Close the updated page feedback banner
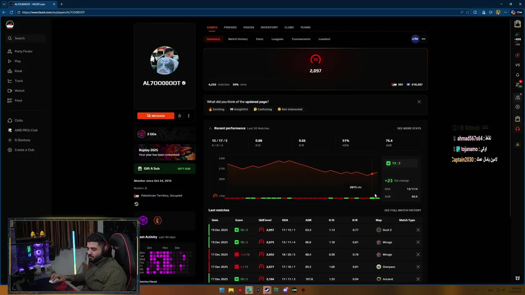This screenshot has width=525, height=295. 419,102
